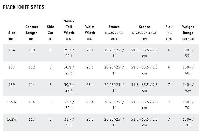This screenshot has height=138, width=202.
Task: Click the 110 contact length value
Action: click(32, 50)
